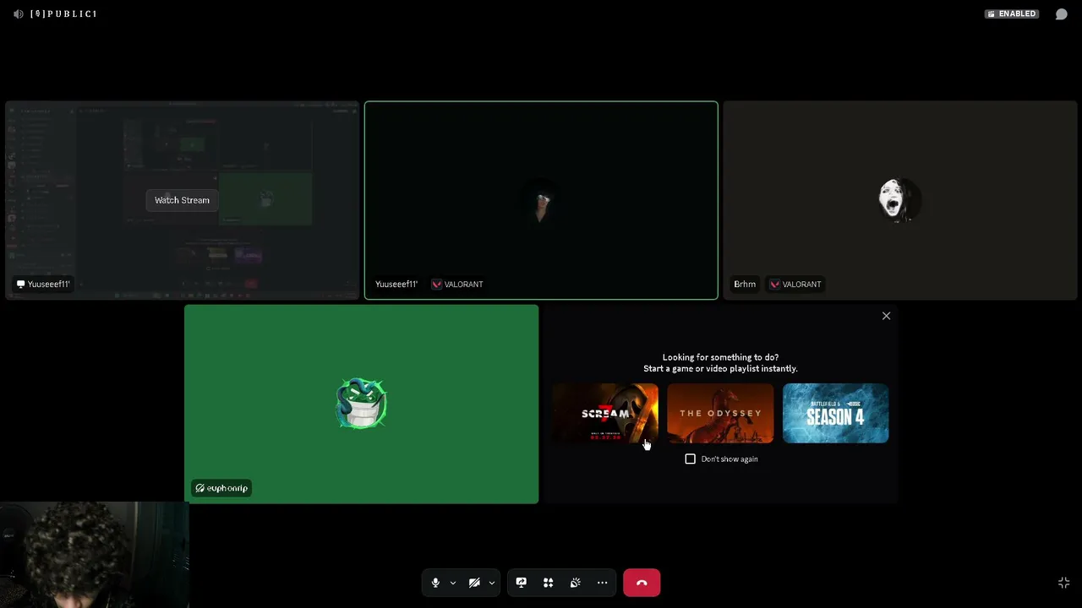Viewport: 1082px width, 608px height.
Task: Tick the Don't show again checkbox
Action: [x=690, y=459]
